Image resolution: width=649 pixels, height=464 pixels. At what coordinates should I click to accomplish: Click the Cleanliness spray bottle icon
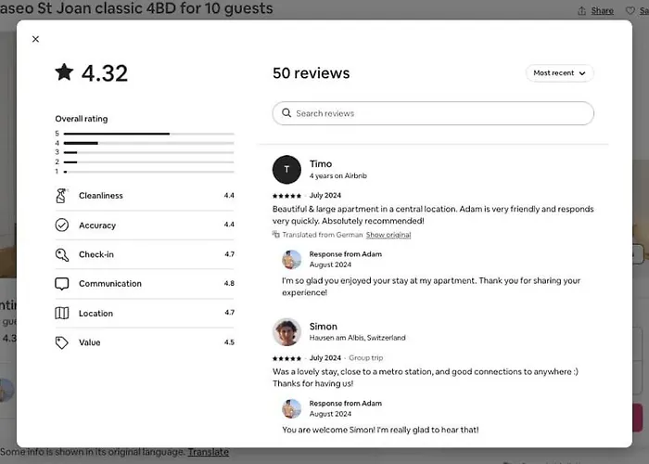click(x=61, y=196)
